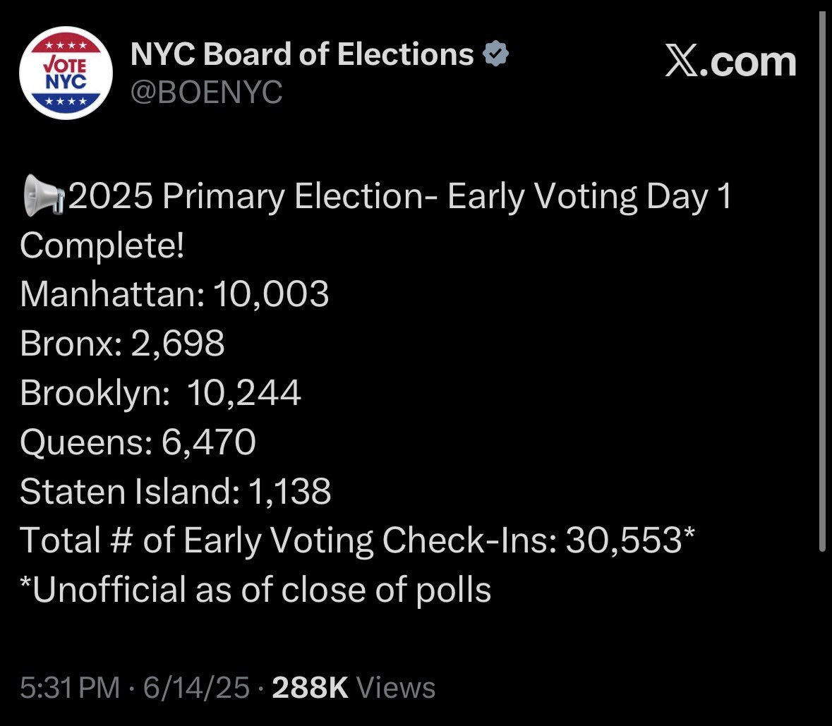
Task: Click the megaphone emoji in the tweet
Action: click(44, 195)
